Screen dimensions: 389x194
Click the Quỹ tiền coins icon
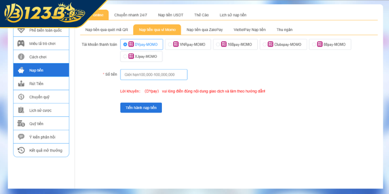click(x=21, y=124)
